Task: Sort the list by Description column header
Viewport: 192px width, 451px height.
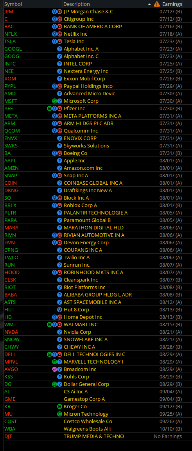Action: click(77, 4)
